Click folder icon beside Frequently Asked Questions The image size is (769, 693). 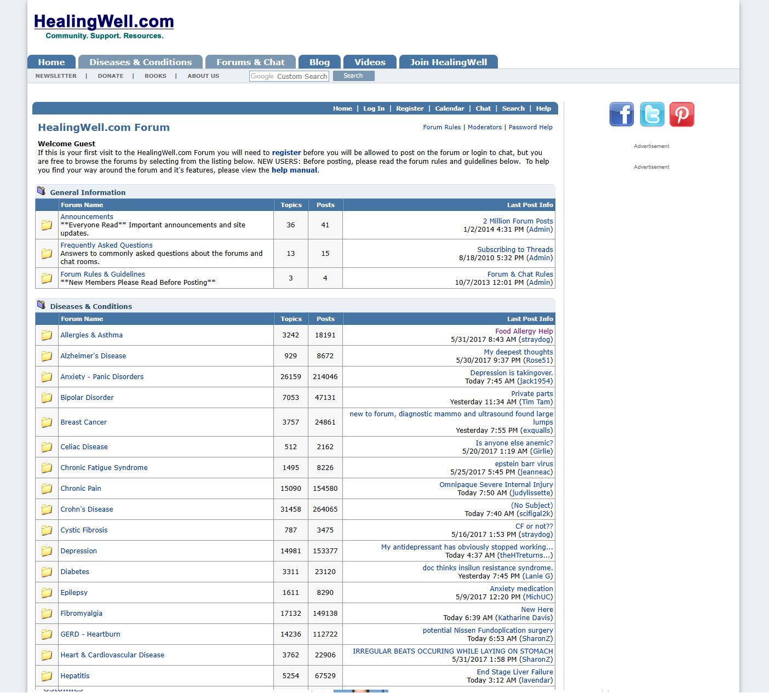47,254
